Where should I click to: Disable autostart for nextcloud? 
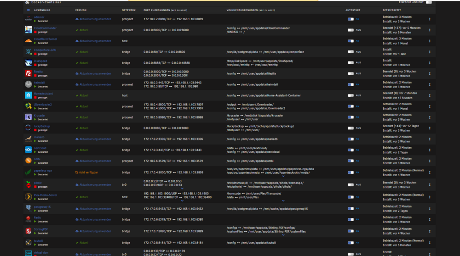point(351,150)
